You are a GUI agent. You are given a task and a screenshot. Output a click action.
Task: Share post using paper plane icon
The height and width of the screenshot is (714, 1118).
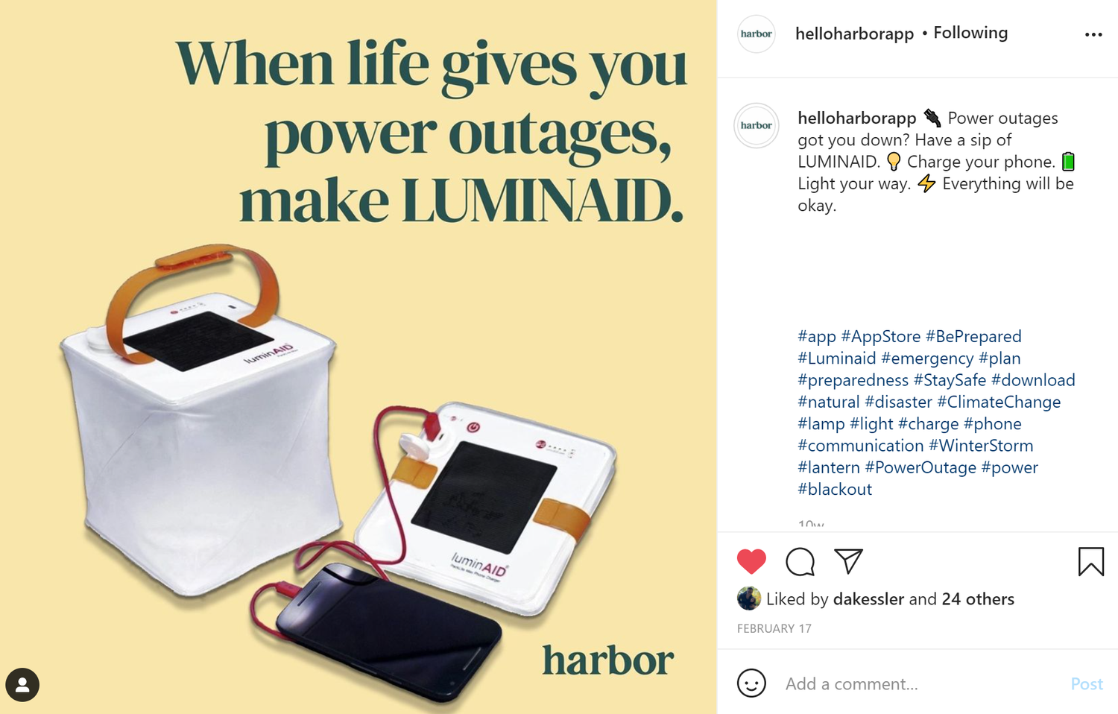point(848,561)
